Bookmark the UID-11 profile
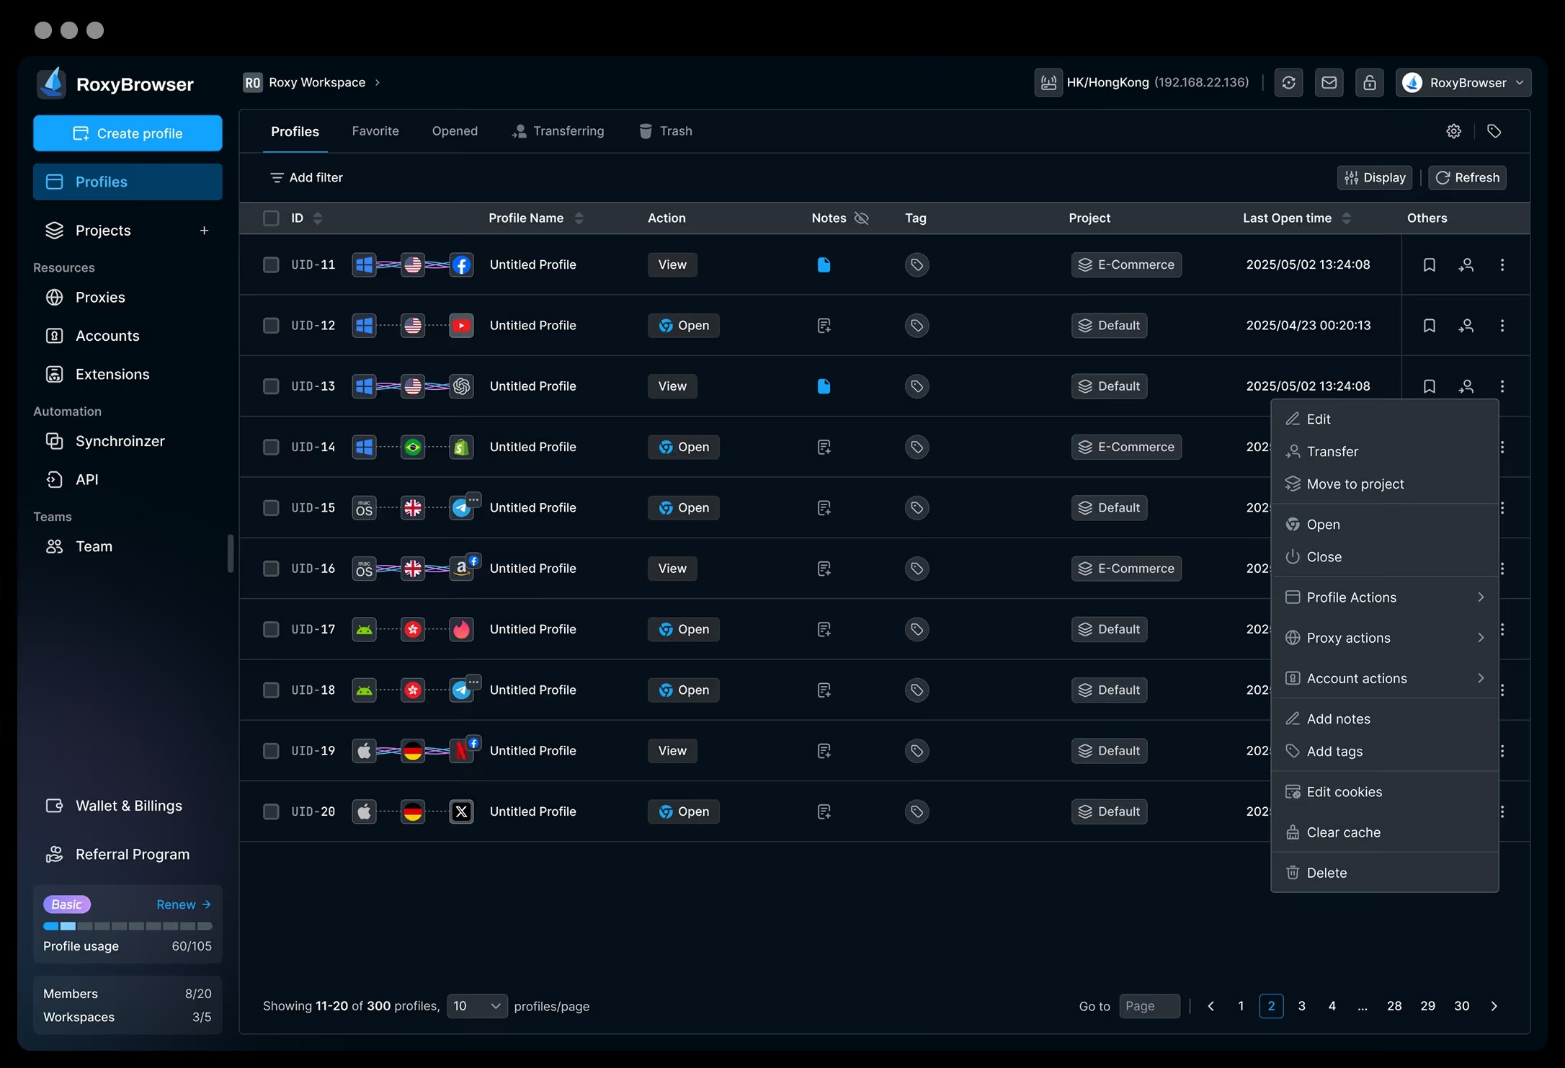This screenshot has width=1565, height=1068. click(1429, 265)
